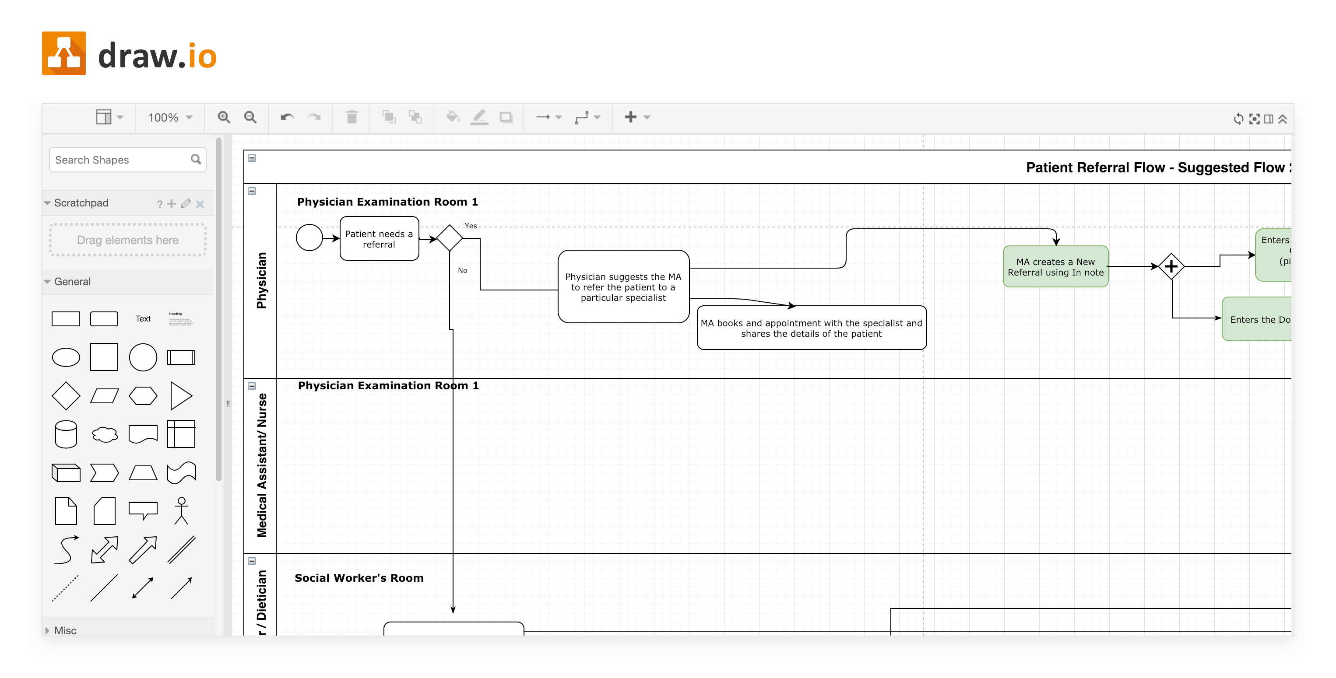Screen dimensions: 1336x678
Task: Click the To Front icon
Action: tap(389, 117)
